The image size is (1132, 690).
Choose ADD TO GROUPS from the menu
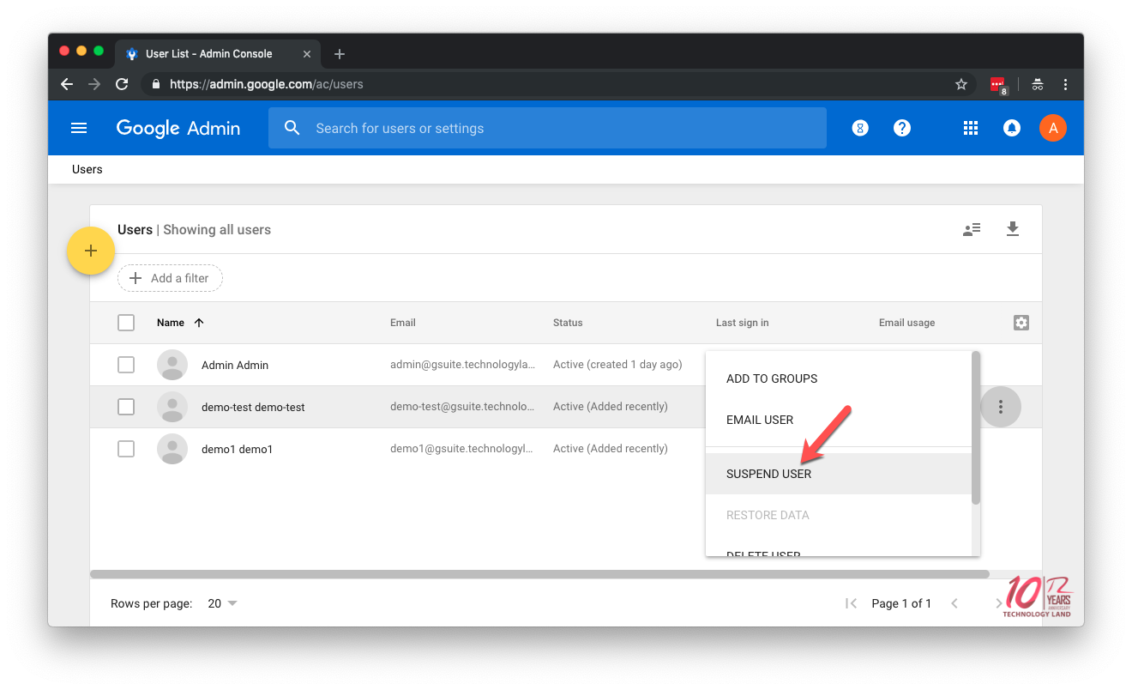click(x=838, y=378)
